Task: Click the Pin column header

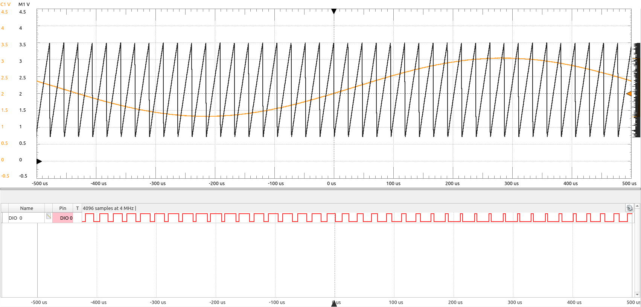Action: 62,208
